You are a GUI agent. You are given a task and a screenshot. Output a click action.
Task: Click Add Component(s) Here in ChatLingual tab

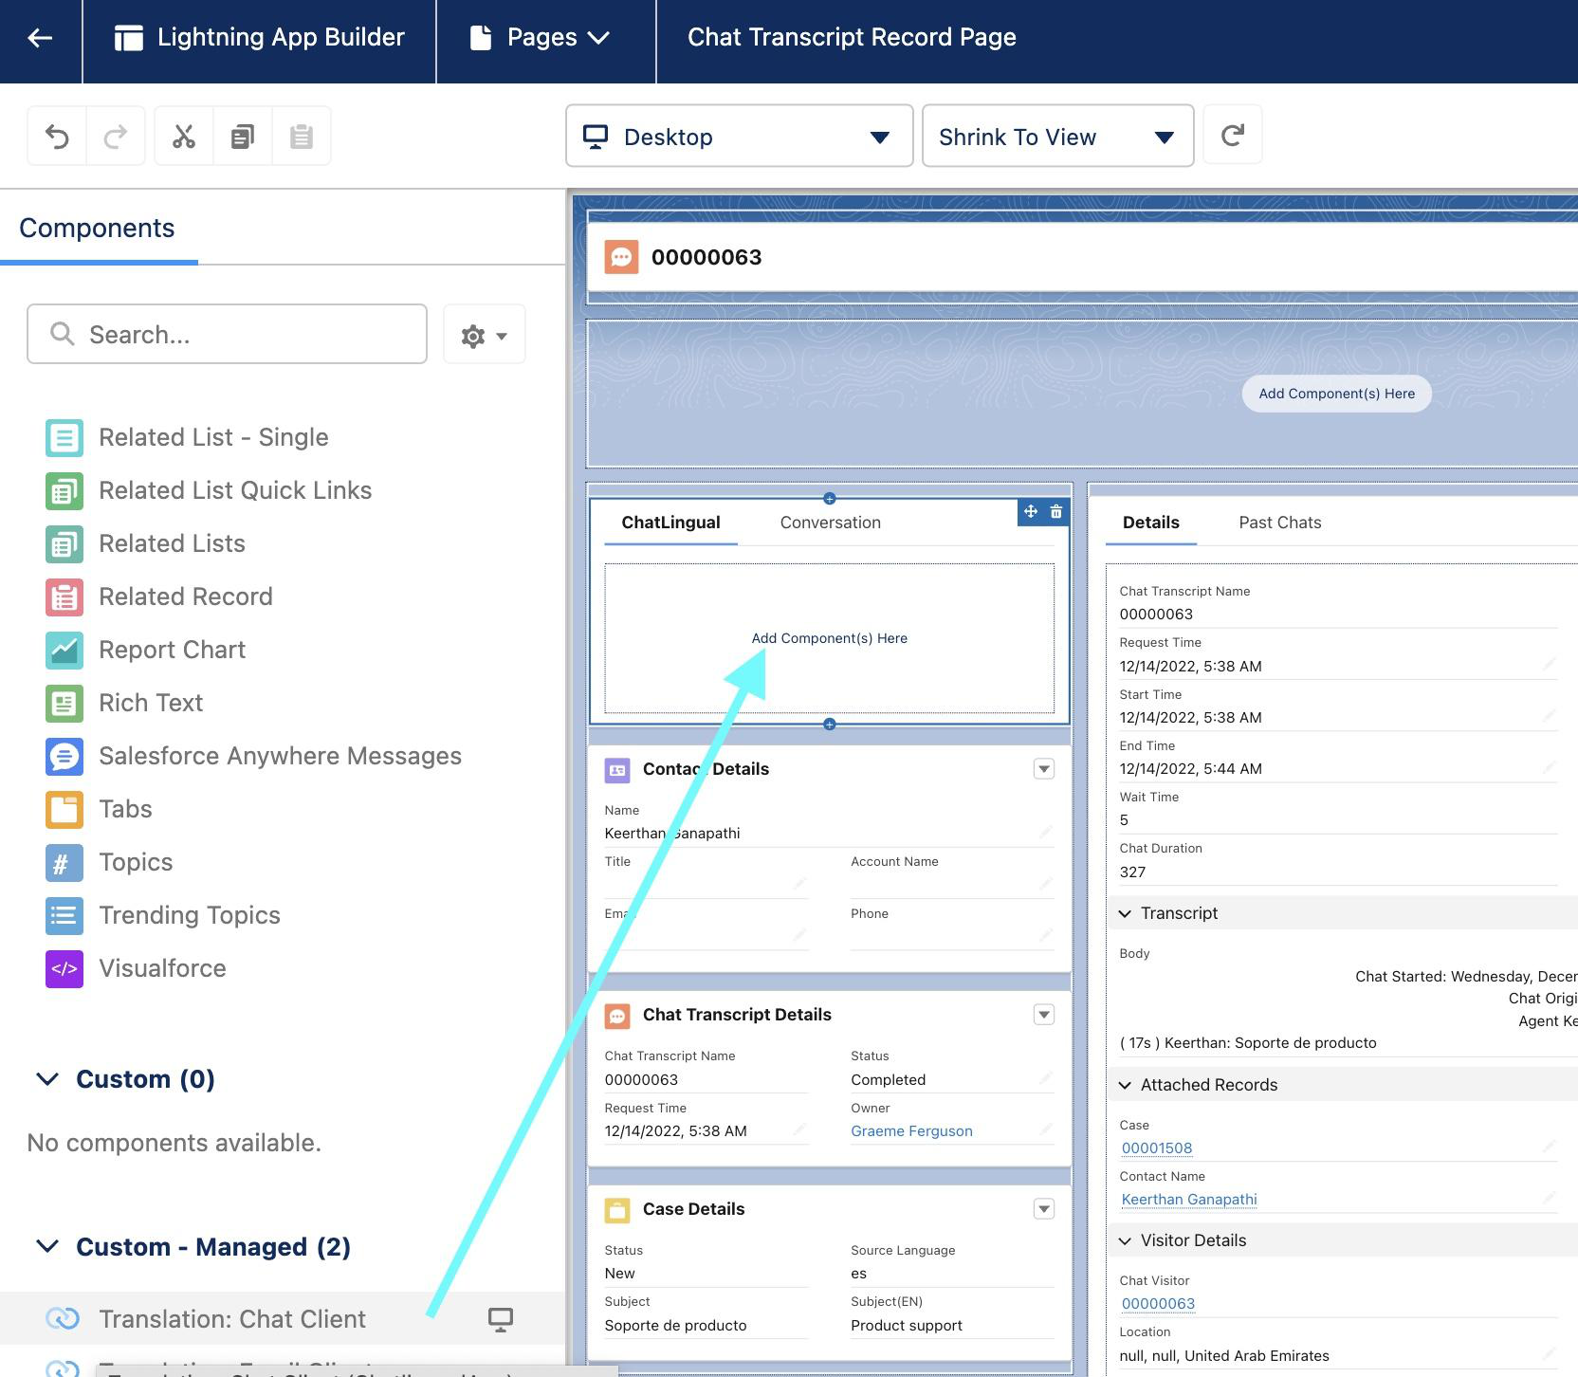pyautogui.click(x=830, y=638)
